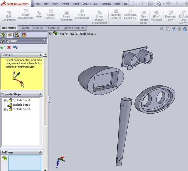
Task: Open Linear Component Pattern tool
Action: (x=51, y=14)
